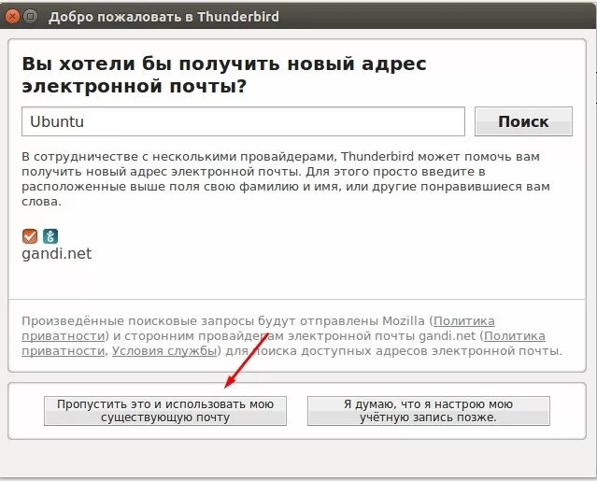Open the Условия службы link
This screenshot has height=481, width=597.
[164, 351]
